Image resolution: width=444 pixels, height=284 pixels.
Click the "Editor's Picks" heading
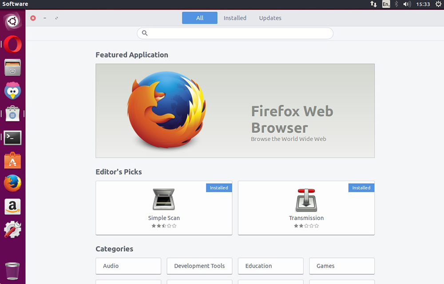pyautogui.click(x=119, y=172)
